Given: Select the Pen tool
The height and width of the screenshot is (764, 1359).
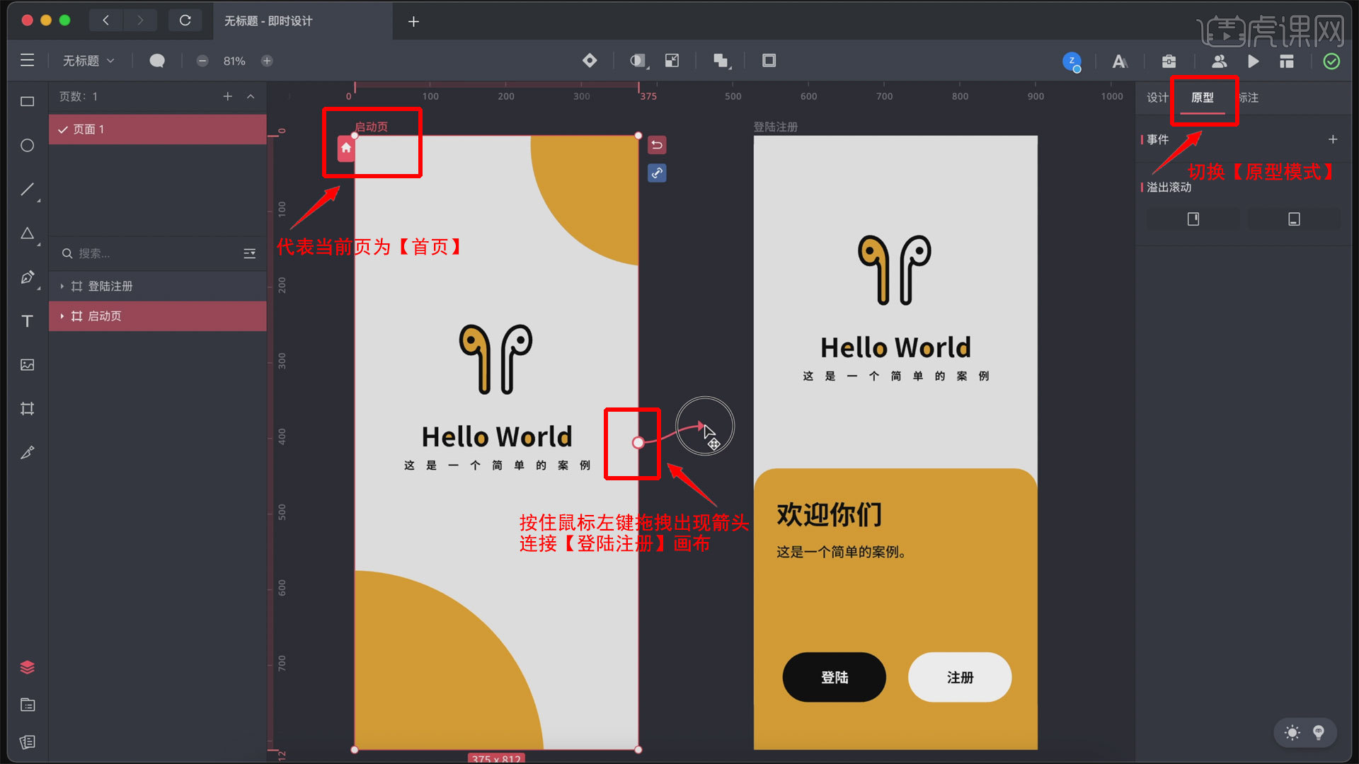Looking at the screenshot, I should (28, 277).
